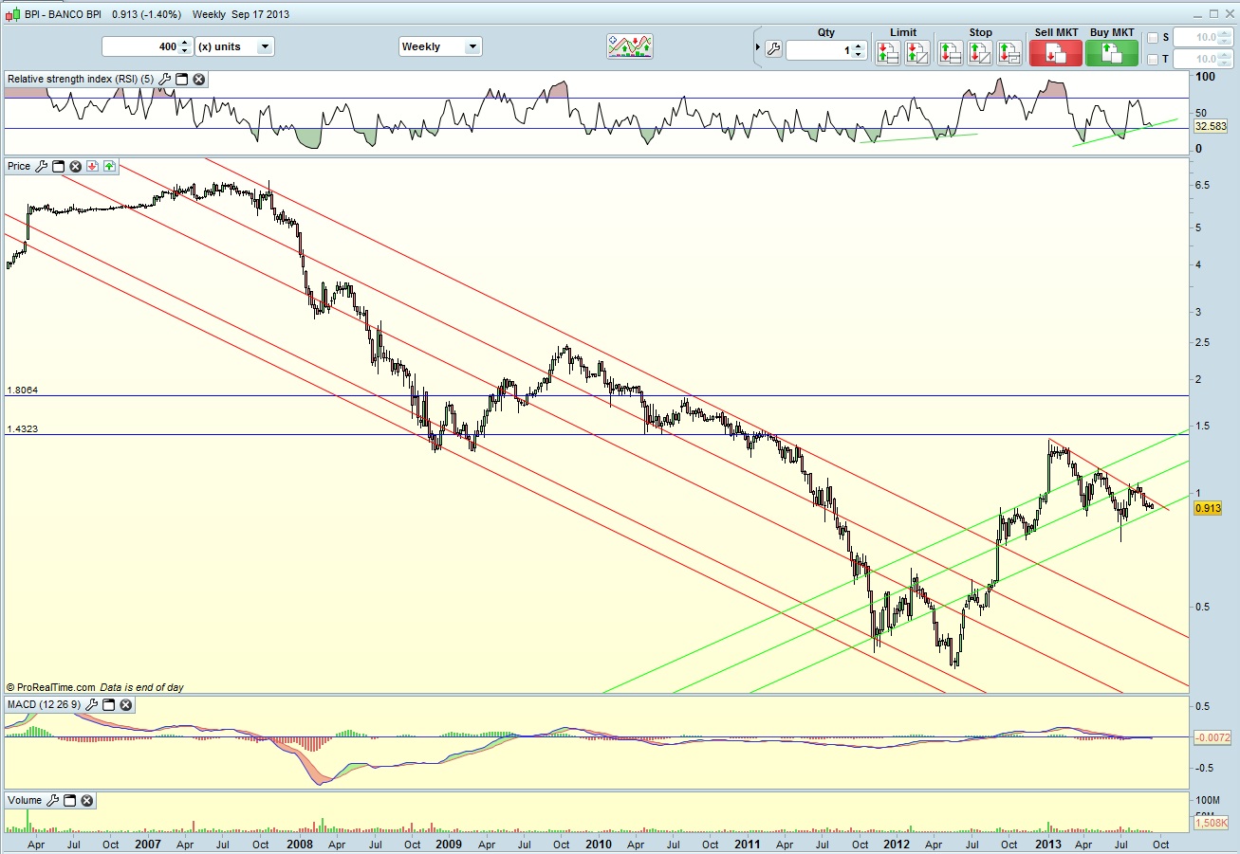Enable the S checkbox
Screen dimensions: 1240x854
[1153, 38]
